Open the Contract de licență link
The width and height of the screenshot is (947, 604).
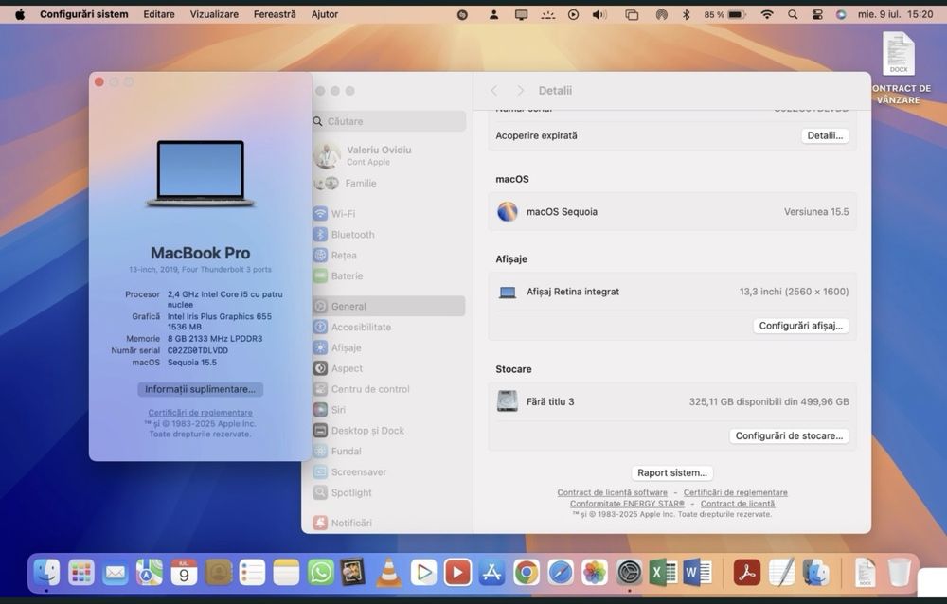[738, 503]
